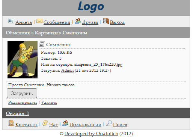Open the Developed by Onatolich footer link
The width and height of the screenshot is (193, 137).
tap(91, 134)
